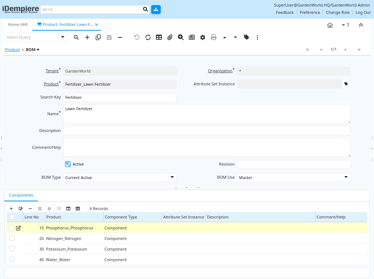Open more options vertical dots menu
Screen dimensions: 374x279
tap(257, 38)
